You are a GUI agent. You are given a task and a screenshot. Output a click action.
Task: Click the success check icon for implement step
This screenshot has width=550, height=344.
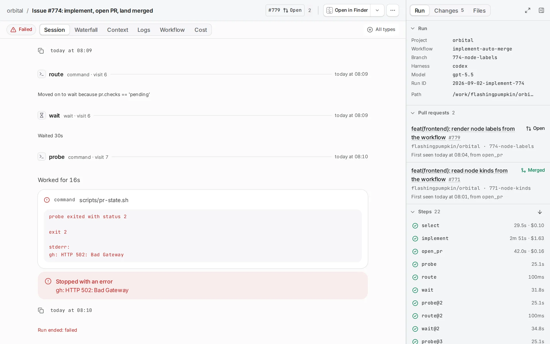tap(415, 239)
